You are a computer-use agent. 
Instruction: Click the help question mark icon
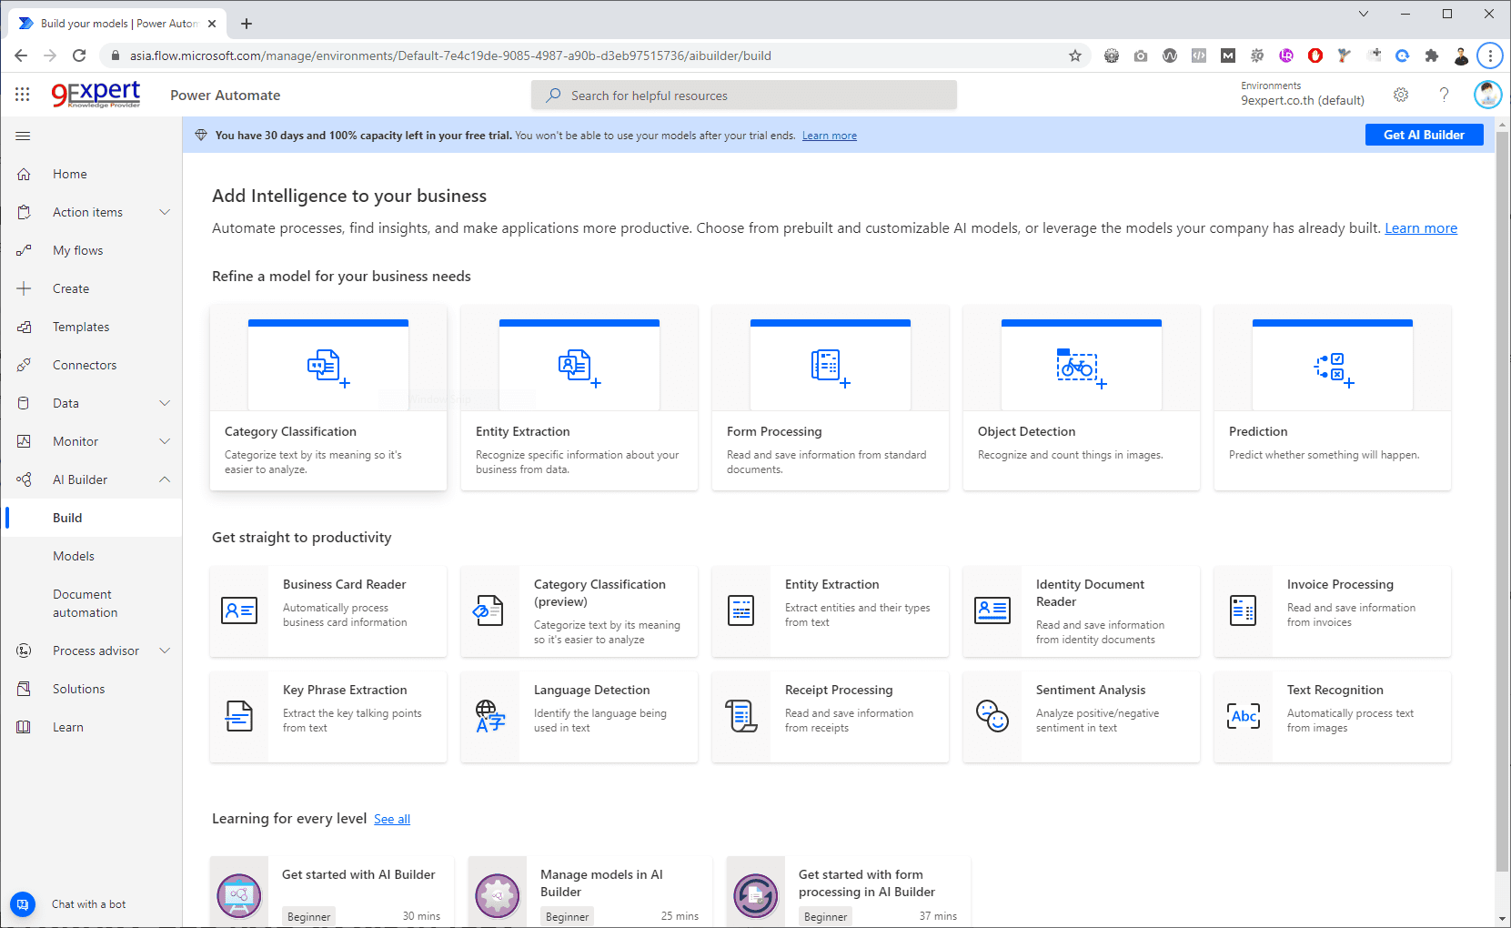1443,94
